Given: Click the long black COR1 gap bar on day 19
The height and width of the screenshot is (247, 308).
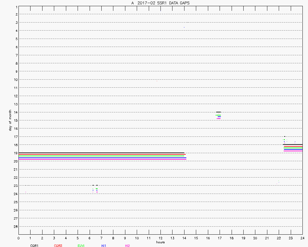Looking at the screenshot, I should (102, 153).
